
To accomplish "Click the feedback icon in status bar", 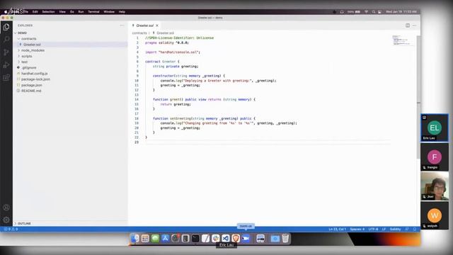I will 407,229.
